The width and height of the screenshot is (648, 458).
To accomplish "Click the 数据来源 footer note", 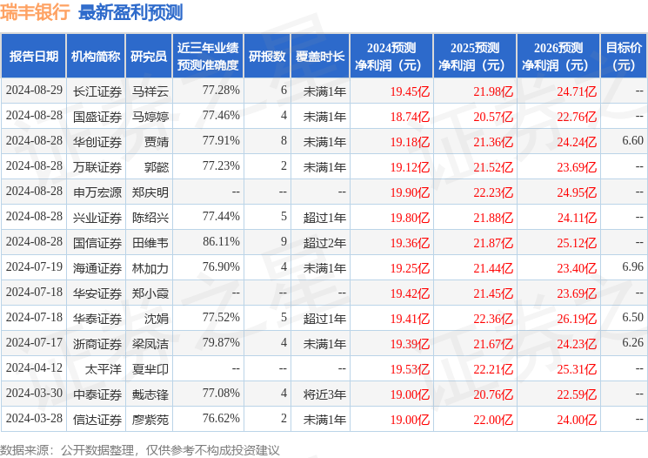I will click(140, 449).
